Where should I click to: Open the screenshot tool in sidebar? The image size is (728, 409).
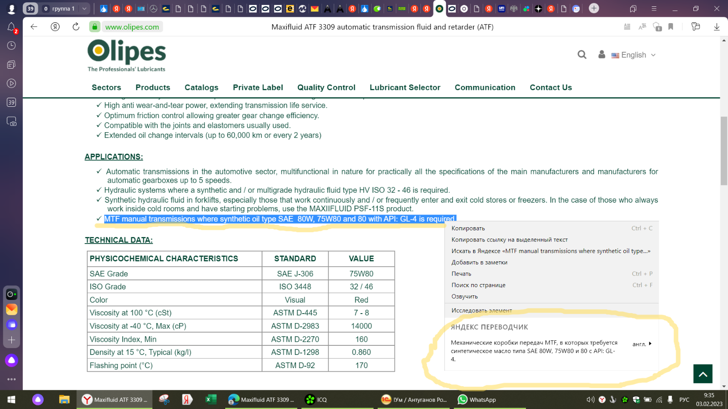point(11,121)
